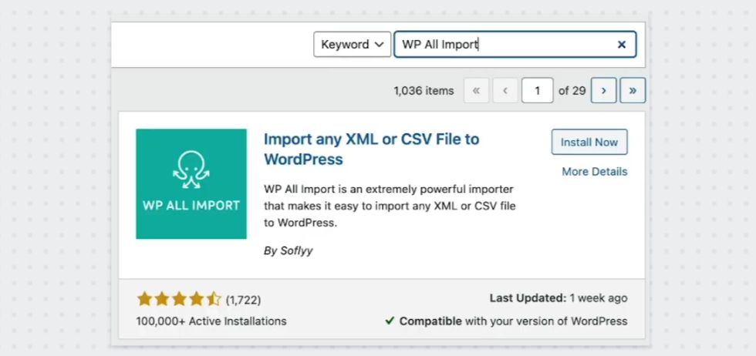Click the 100,000+ Active Installations text
756x356 pixels.
click(211, 321)
